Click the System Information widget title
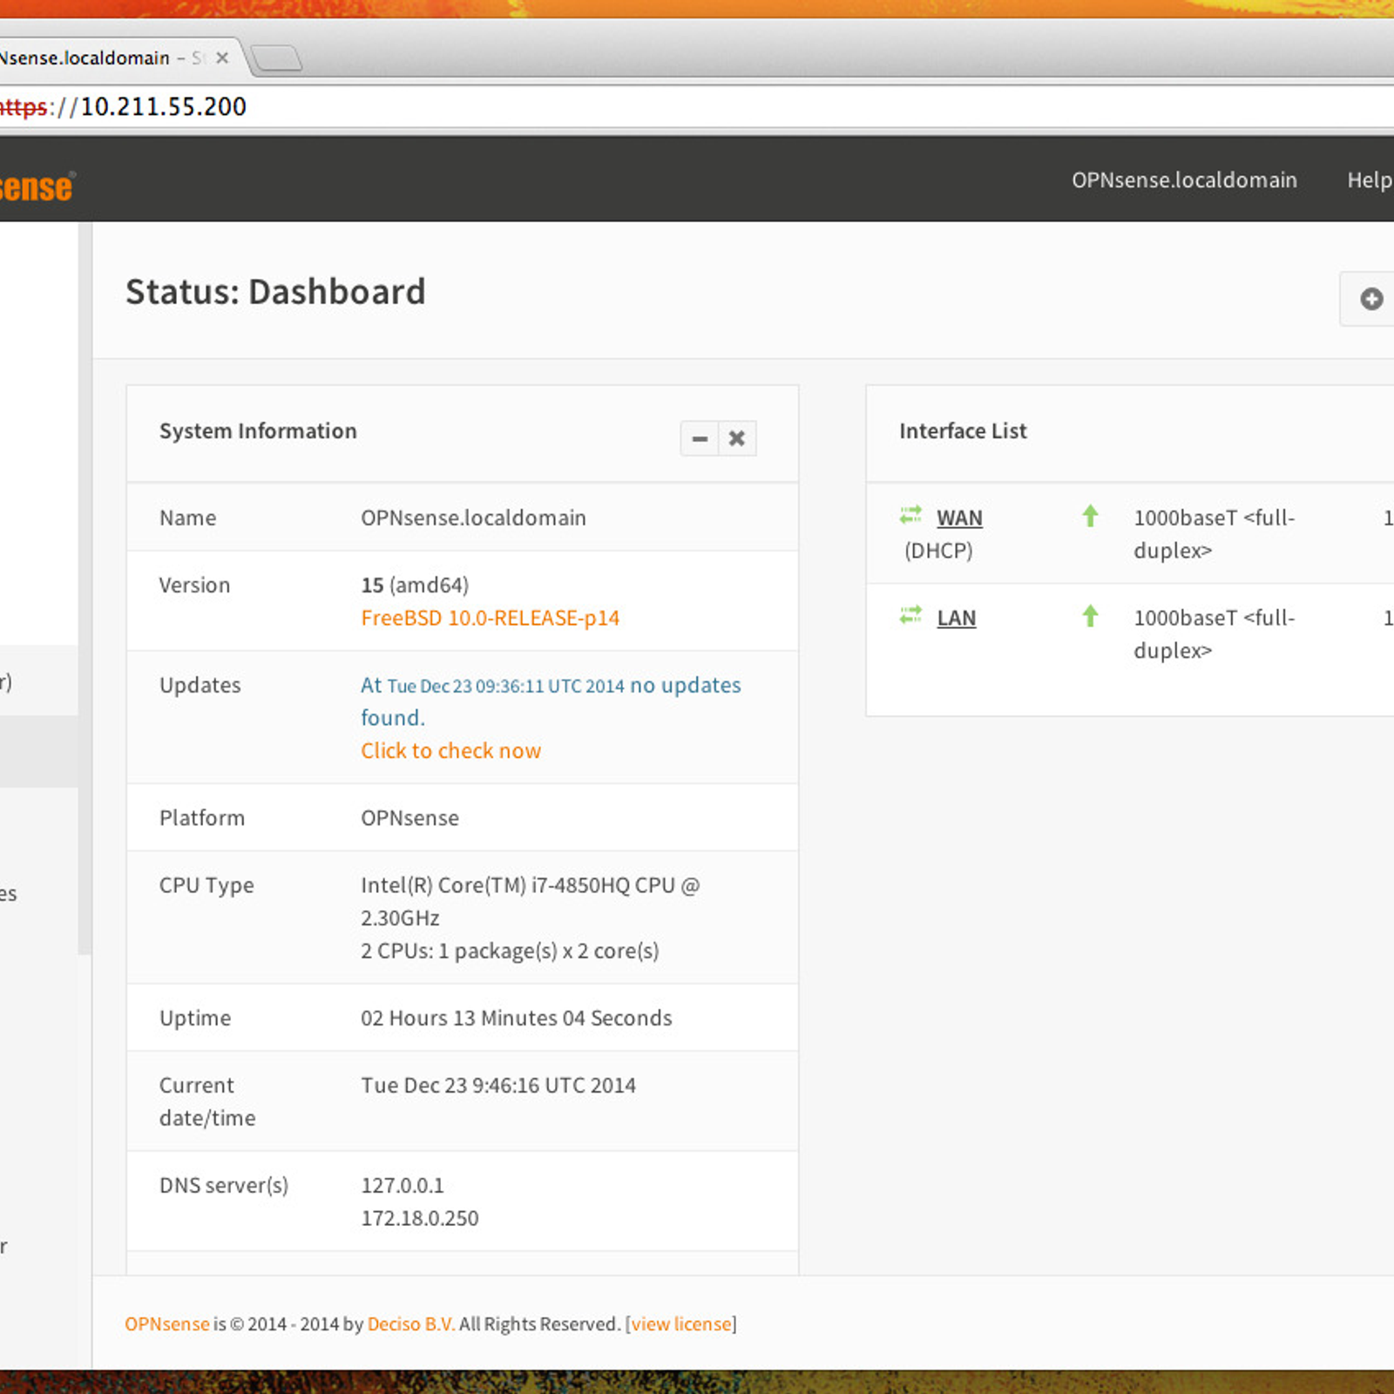This screenshot has width=1394, height=1394. coord(258,430)
